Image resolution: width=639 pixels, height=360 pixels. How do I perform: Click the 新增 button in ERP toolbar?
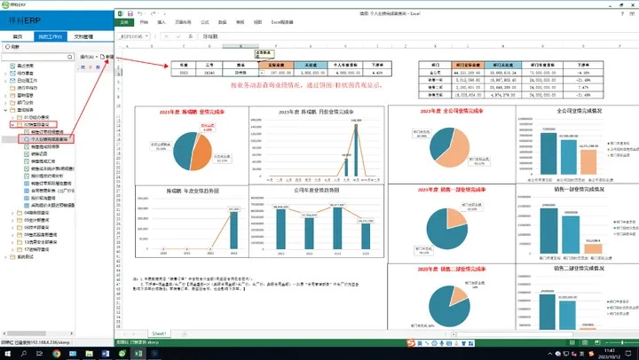click(109, 57)
